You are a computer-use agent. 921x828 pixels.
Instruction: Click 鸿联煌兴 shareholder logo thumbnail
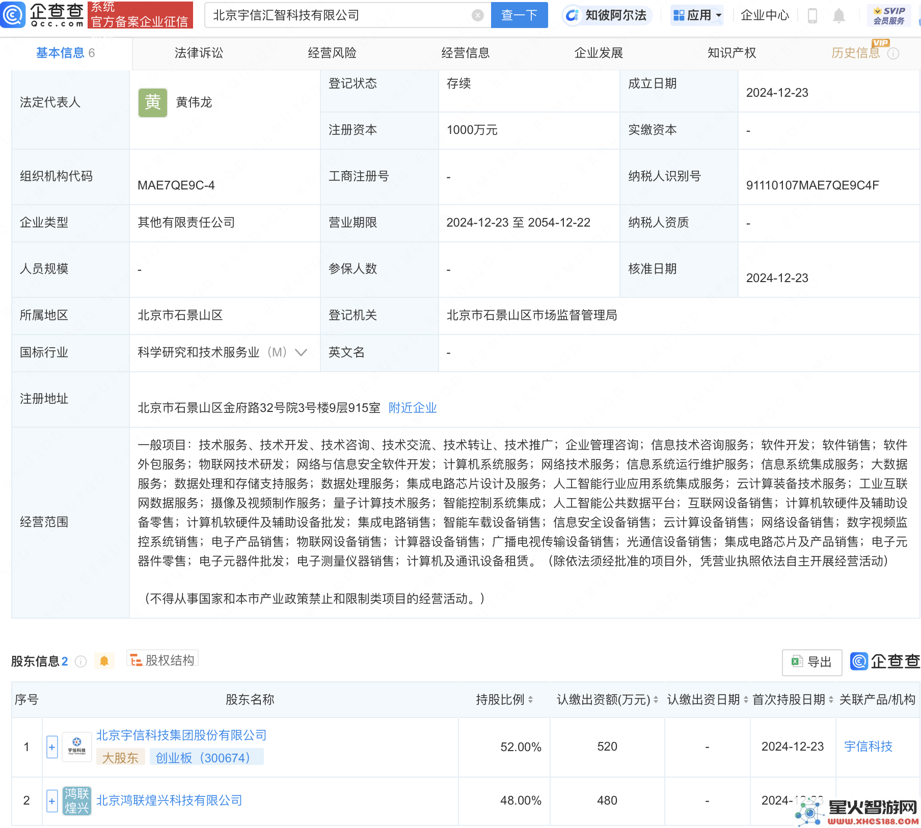pyautogui.click(x=77, y=801)
